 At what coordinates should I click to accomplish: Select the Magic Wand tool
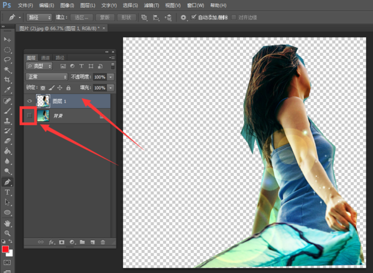(7, 70)
